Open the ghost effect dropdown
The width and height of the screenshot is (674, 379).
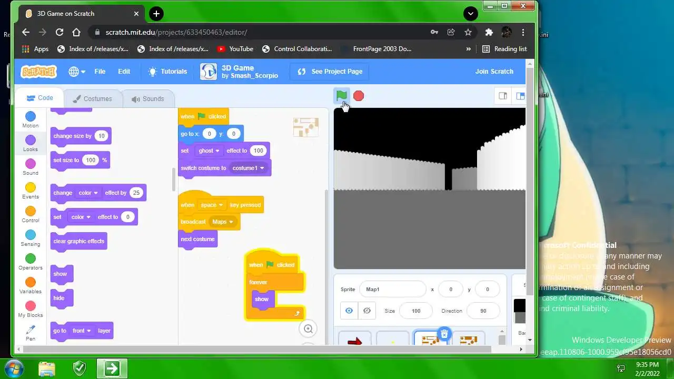point(209,151)
